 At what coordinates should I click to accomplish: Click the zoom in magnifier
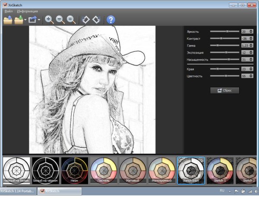pyautogui.click(x=49, y=20)
